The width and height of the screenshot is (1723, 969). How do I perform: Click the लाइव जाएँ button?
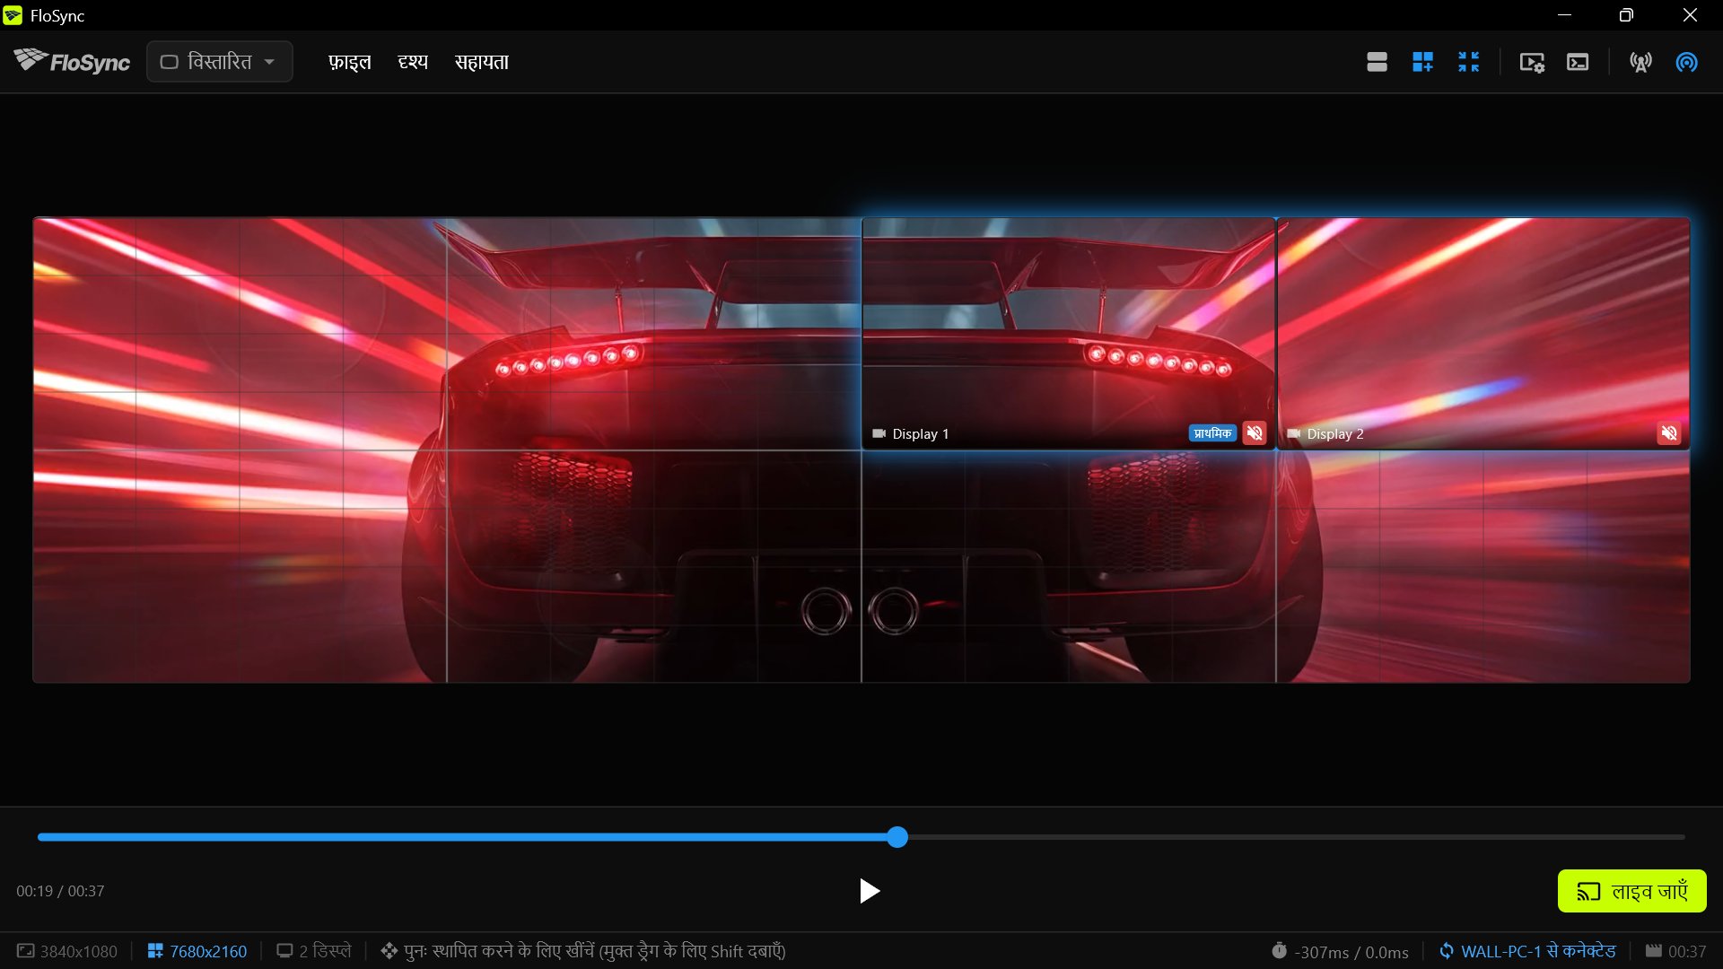click(1631, 891)
